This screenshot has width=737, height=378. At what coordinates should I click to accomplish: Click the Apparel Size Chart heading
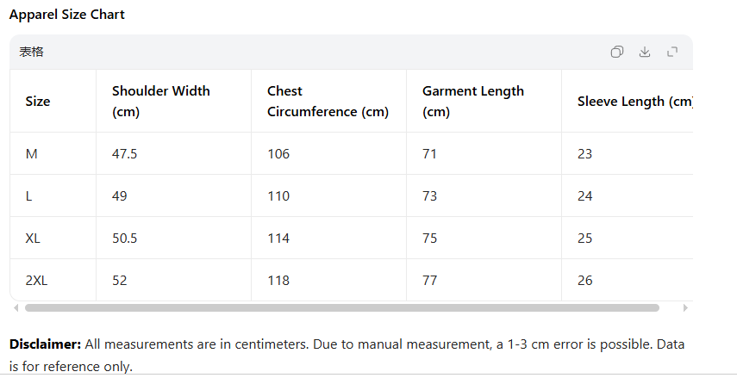(67, 15)
